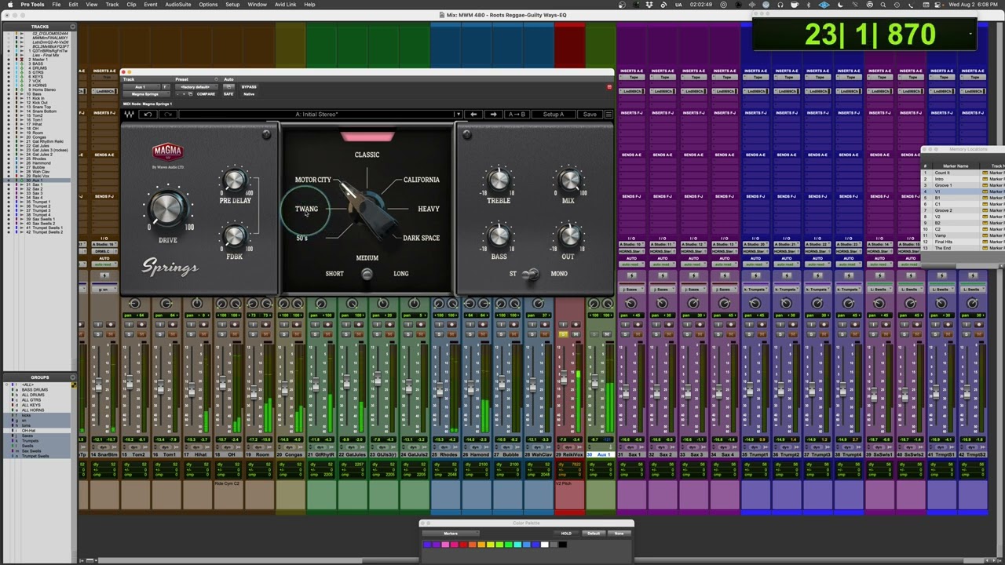Click the redo arrow in plugin toolbar

(x=167, y=115)
